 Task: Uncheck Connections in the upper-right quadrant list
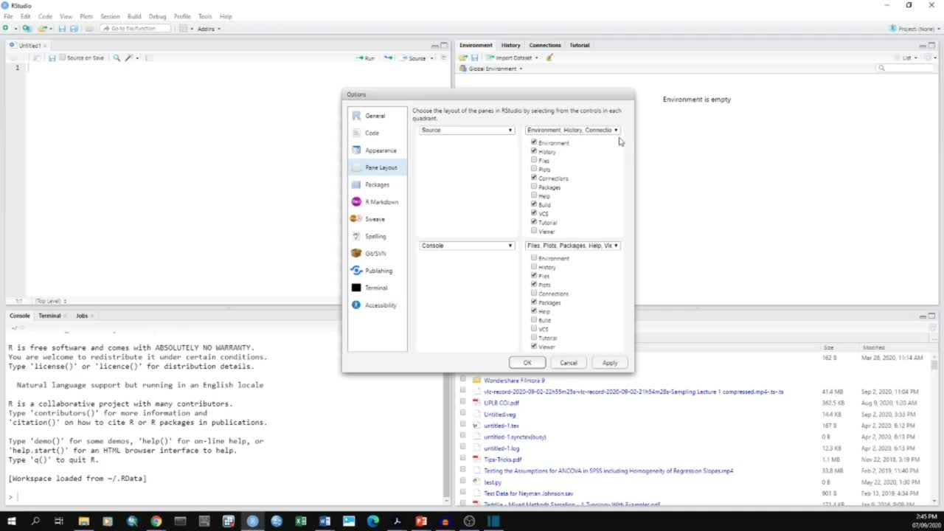(534, 178)
